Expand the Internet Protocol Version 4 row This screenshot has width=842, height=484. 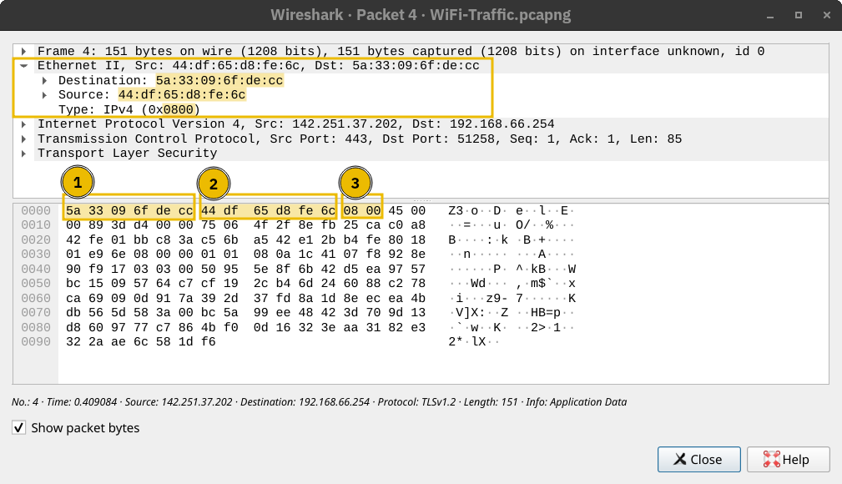tap(25, 124)
